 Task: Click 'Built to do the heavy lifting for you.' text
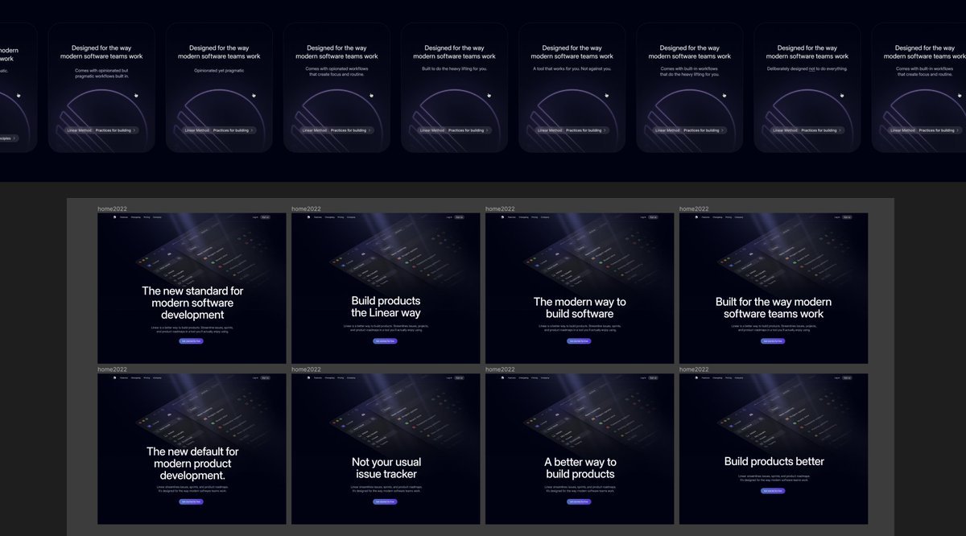[454, 68]
